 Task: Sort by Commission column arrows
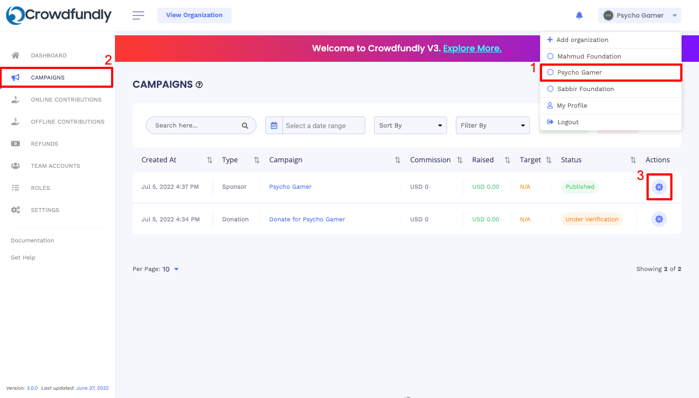459,160
